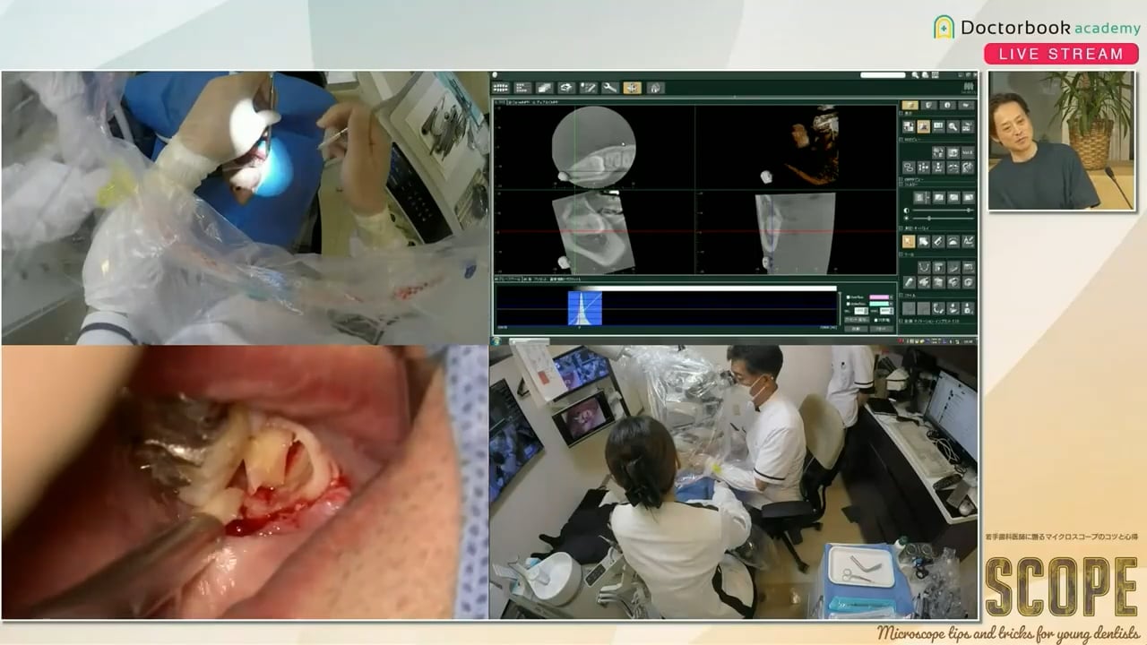The image size is (1147, 645).
Task: Click the wrench settings icon in top toolbar
Action: coord(609,88)
